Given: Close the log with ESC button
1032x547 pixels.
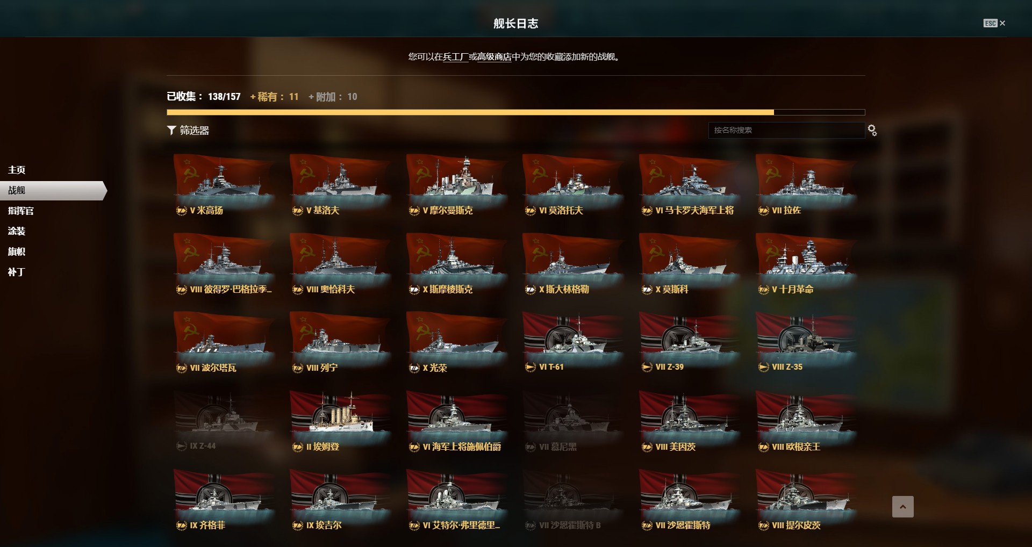Looking at the screenshot, I should [x=994, y=23].
